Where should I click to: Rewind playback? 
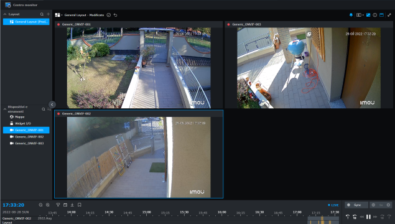pyautogui.click(x=362, y=217)
